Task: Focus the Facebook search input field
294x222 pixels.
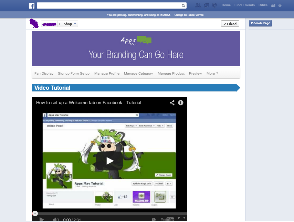Action: (x=109, y=5)
